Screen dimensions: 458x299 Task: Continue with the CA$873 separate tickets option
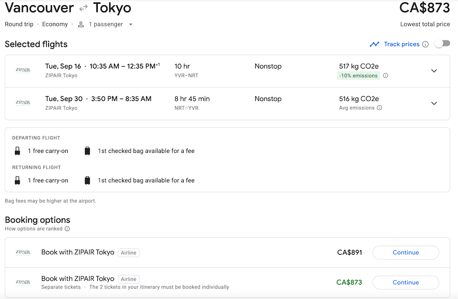click(406, 282)
